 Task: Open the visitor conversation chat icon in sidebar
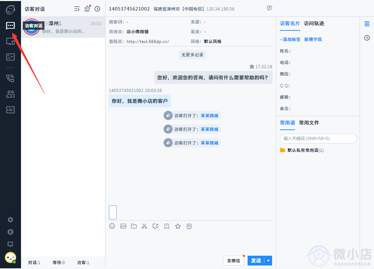[10, 26]
